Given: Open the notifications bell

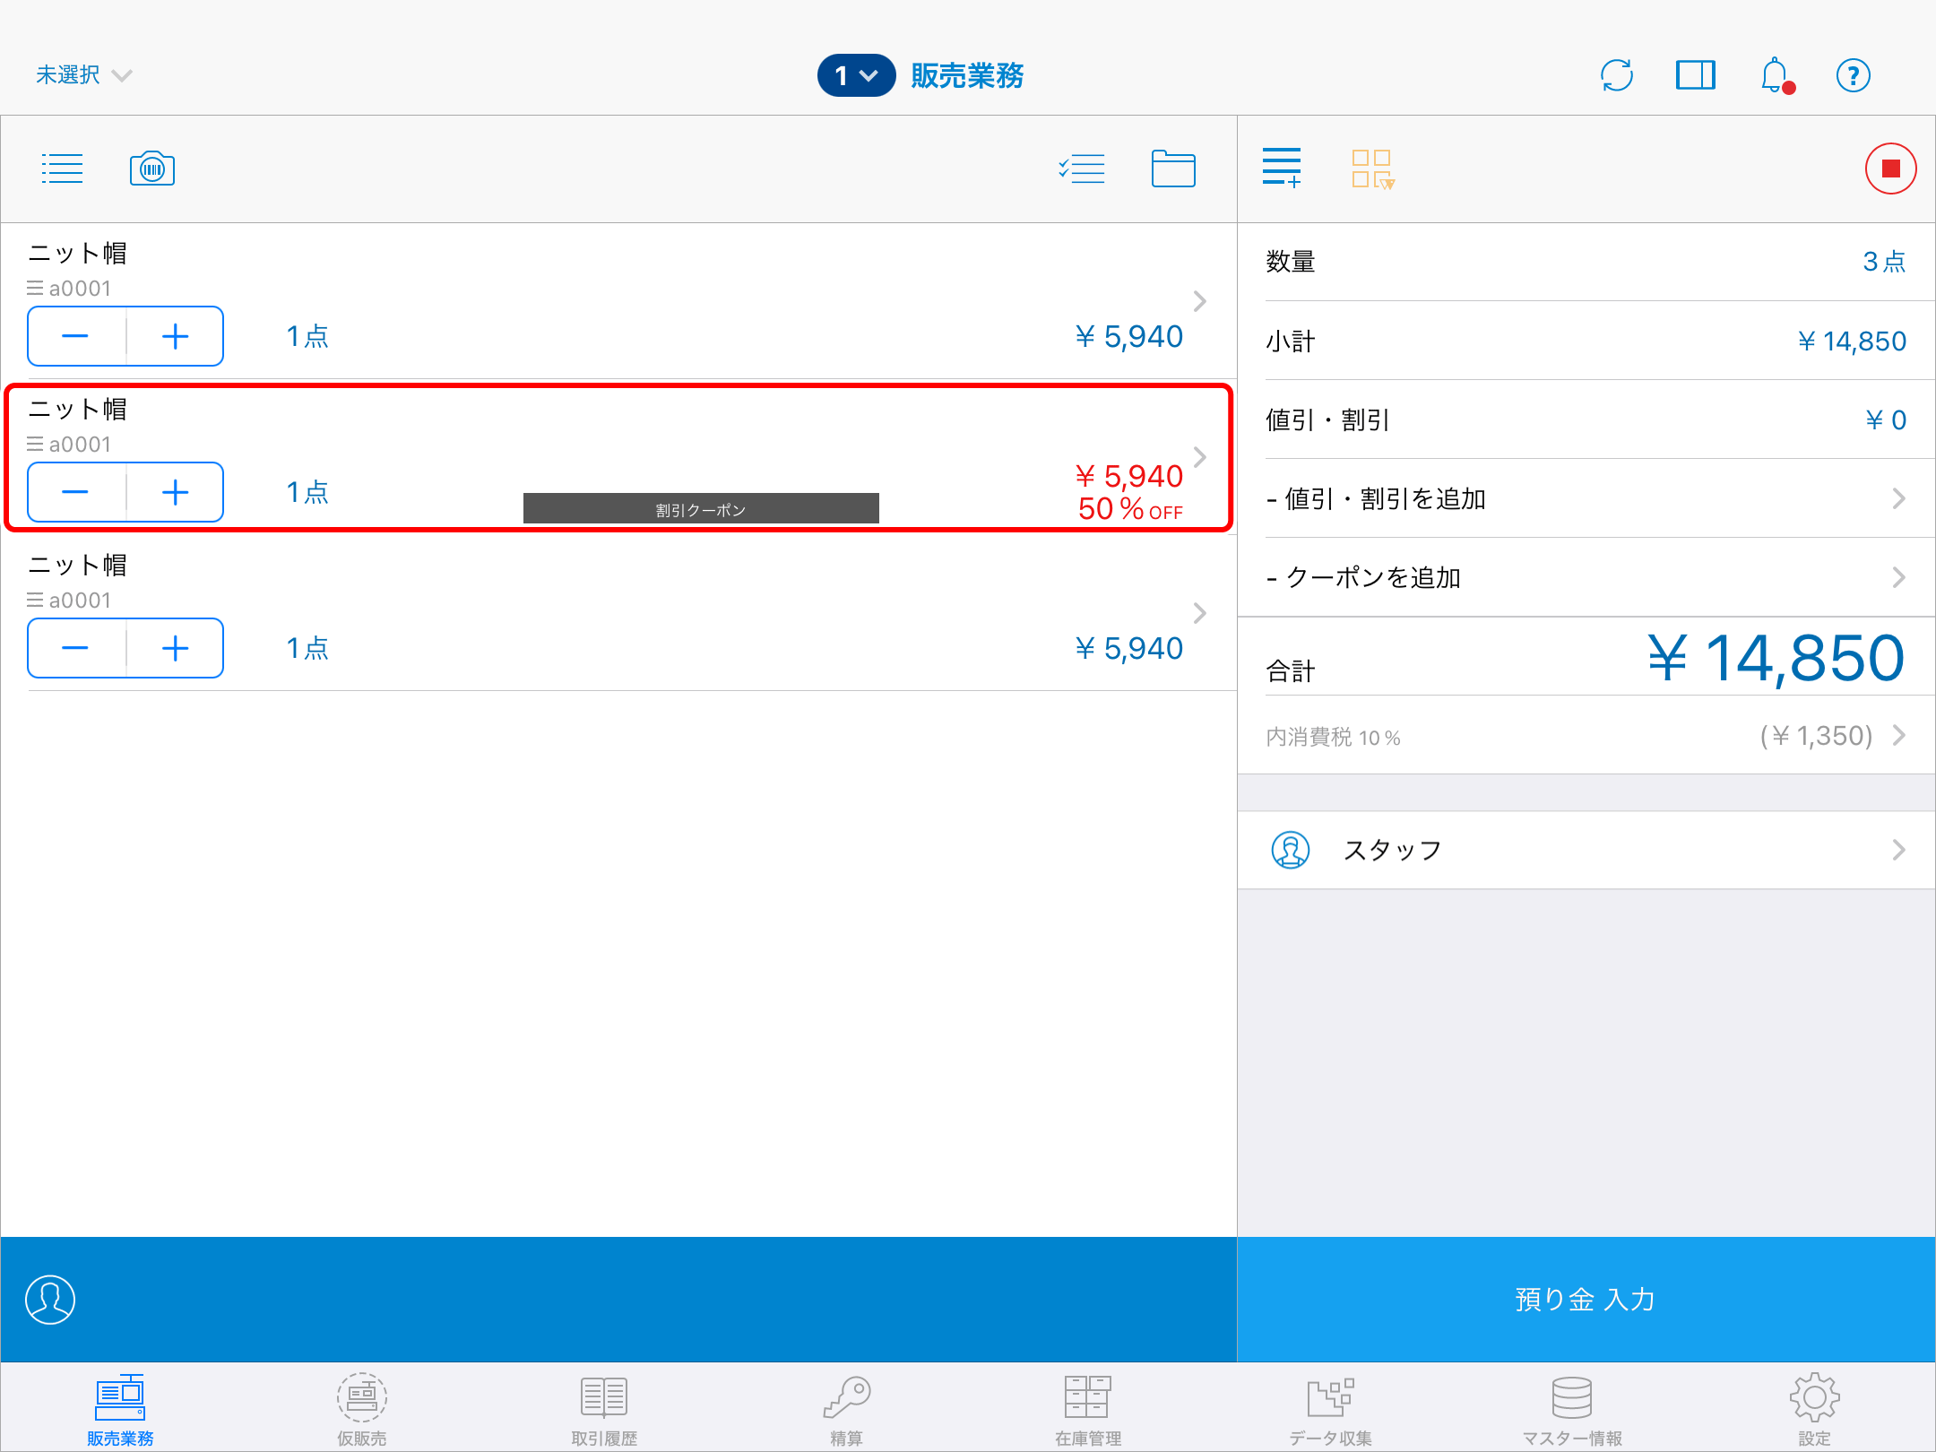Looking at the screenshot, I should pos(1775,75).
